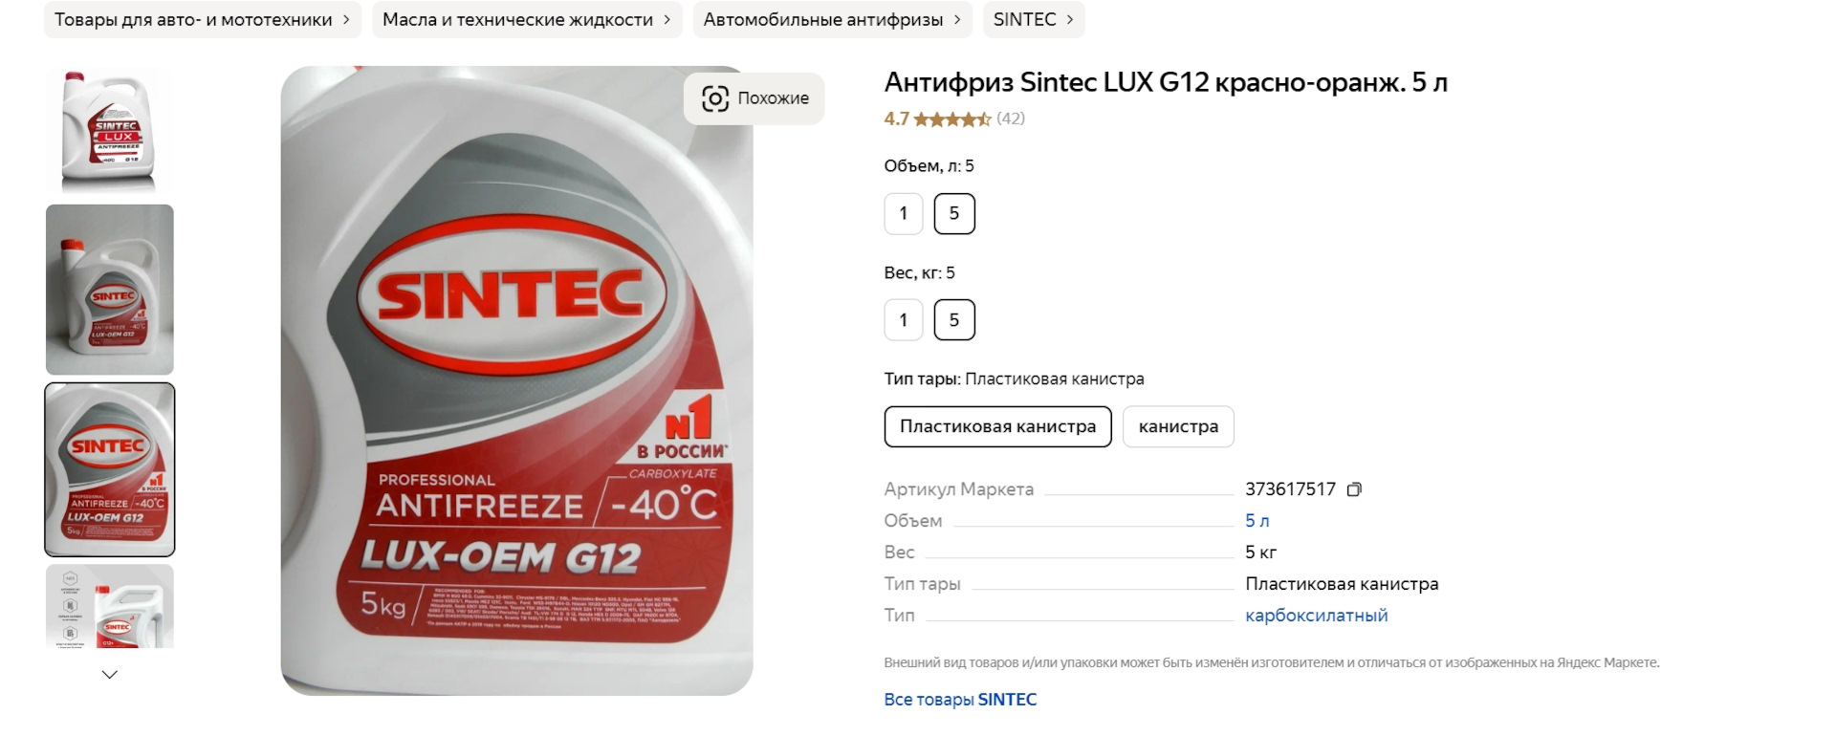
Task: Choose weight option 1 kg
Action: (x=903, y=320)
